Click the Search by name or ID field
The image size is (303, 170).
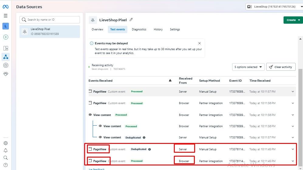click(50, 20)
